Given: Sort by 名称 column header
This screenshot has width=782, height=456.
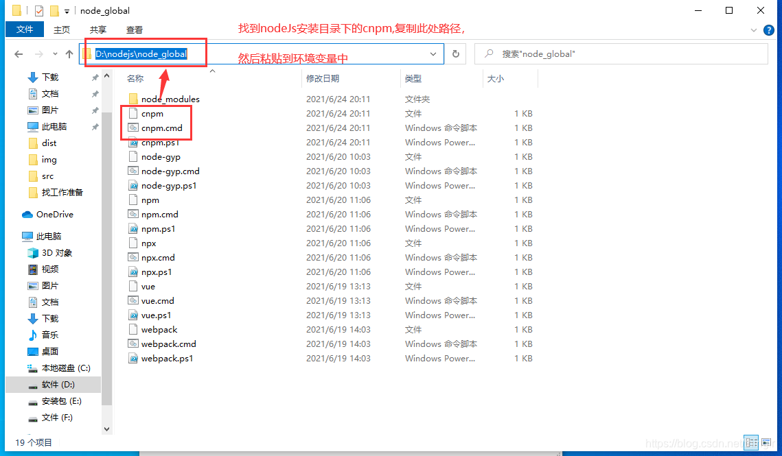Looking at the screenshot, I should 135,78.
